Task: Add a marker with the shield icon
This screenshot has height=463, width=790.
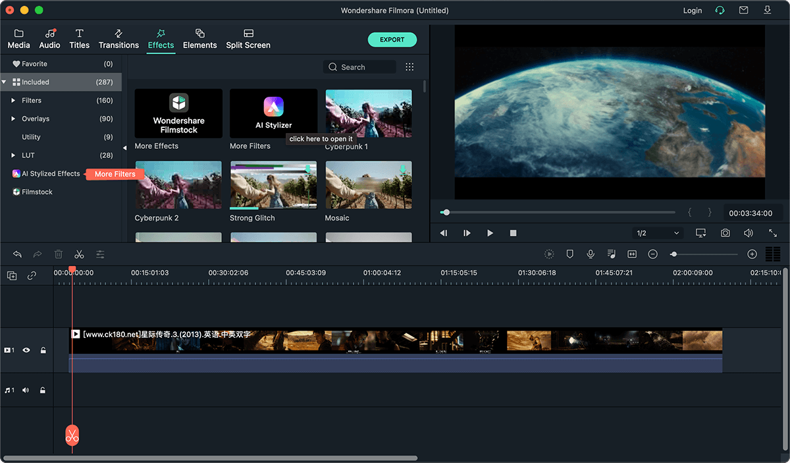Action: [570, 254]
